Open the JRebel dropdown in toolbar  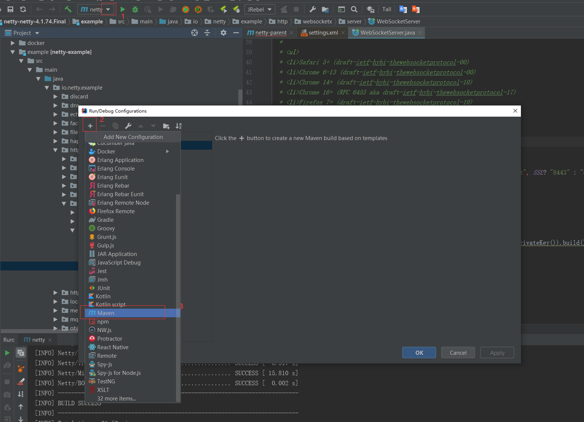tap(260, 9)
